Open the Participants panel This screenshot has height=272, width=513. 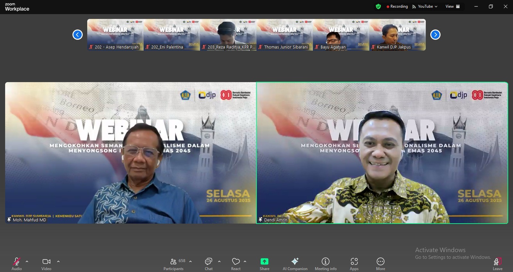click(173, 264)
